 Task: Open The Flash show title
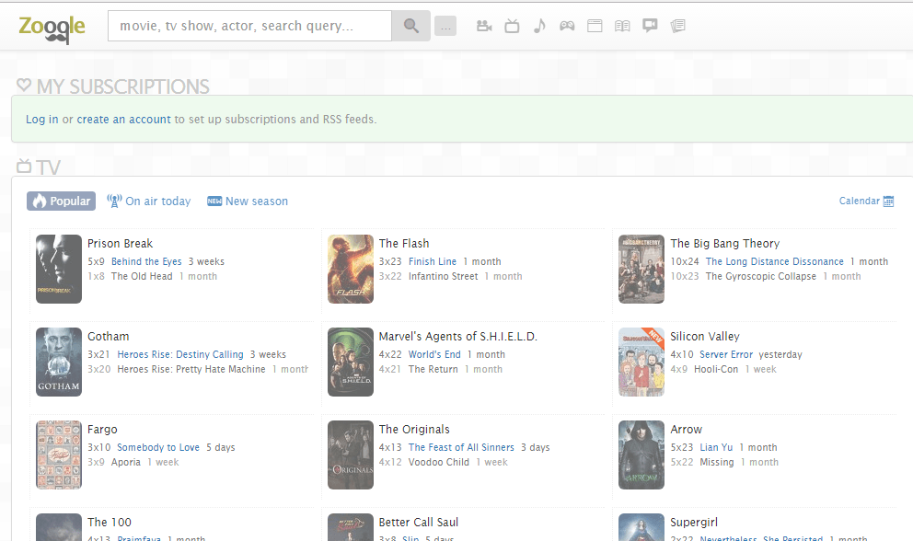click(x=404, y=244)
